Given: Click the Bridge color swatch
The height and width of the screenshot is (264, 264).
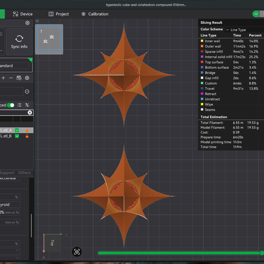Looking at the screenshot, I should (202, 73).
